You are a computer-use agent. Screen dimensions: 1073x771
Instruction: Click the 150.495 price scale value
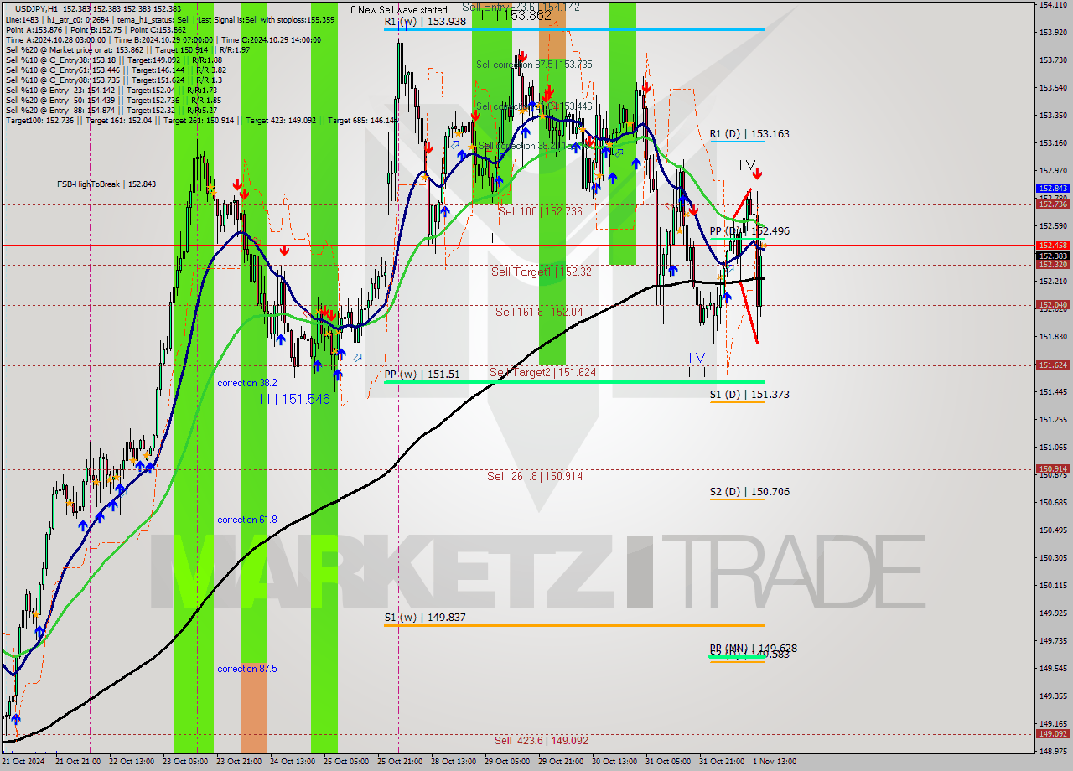pos(1053,530)
